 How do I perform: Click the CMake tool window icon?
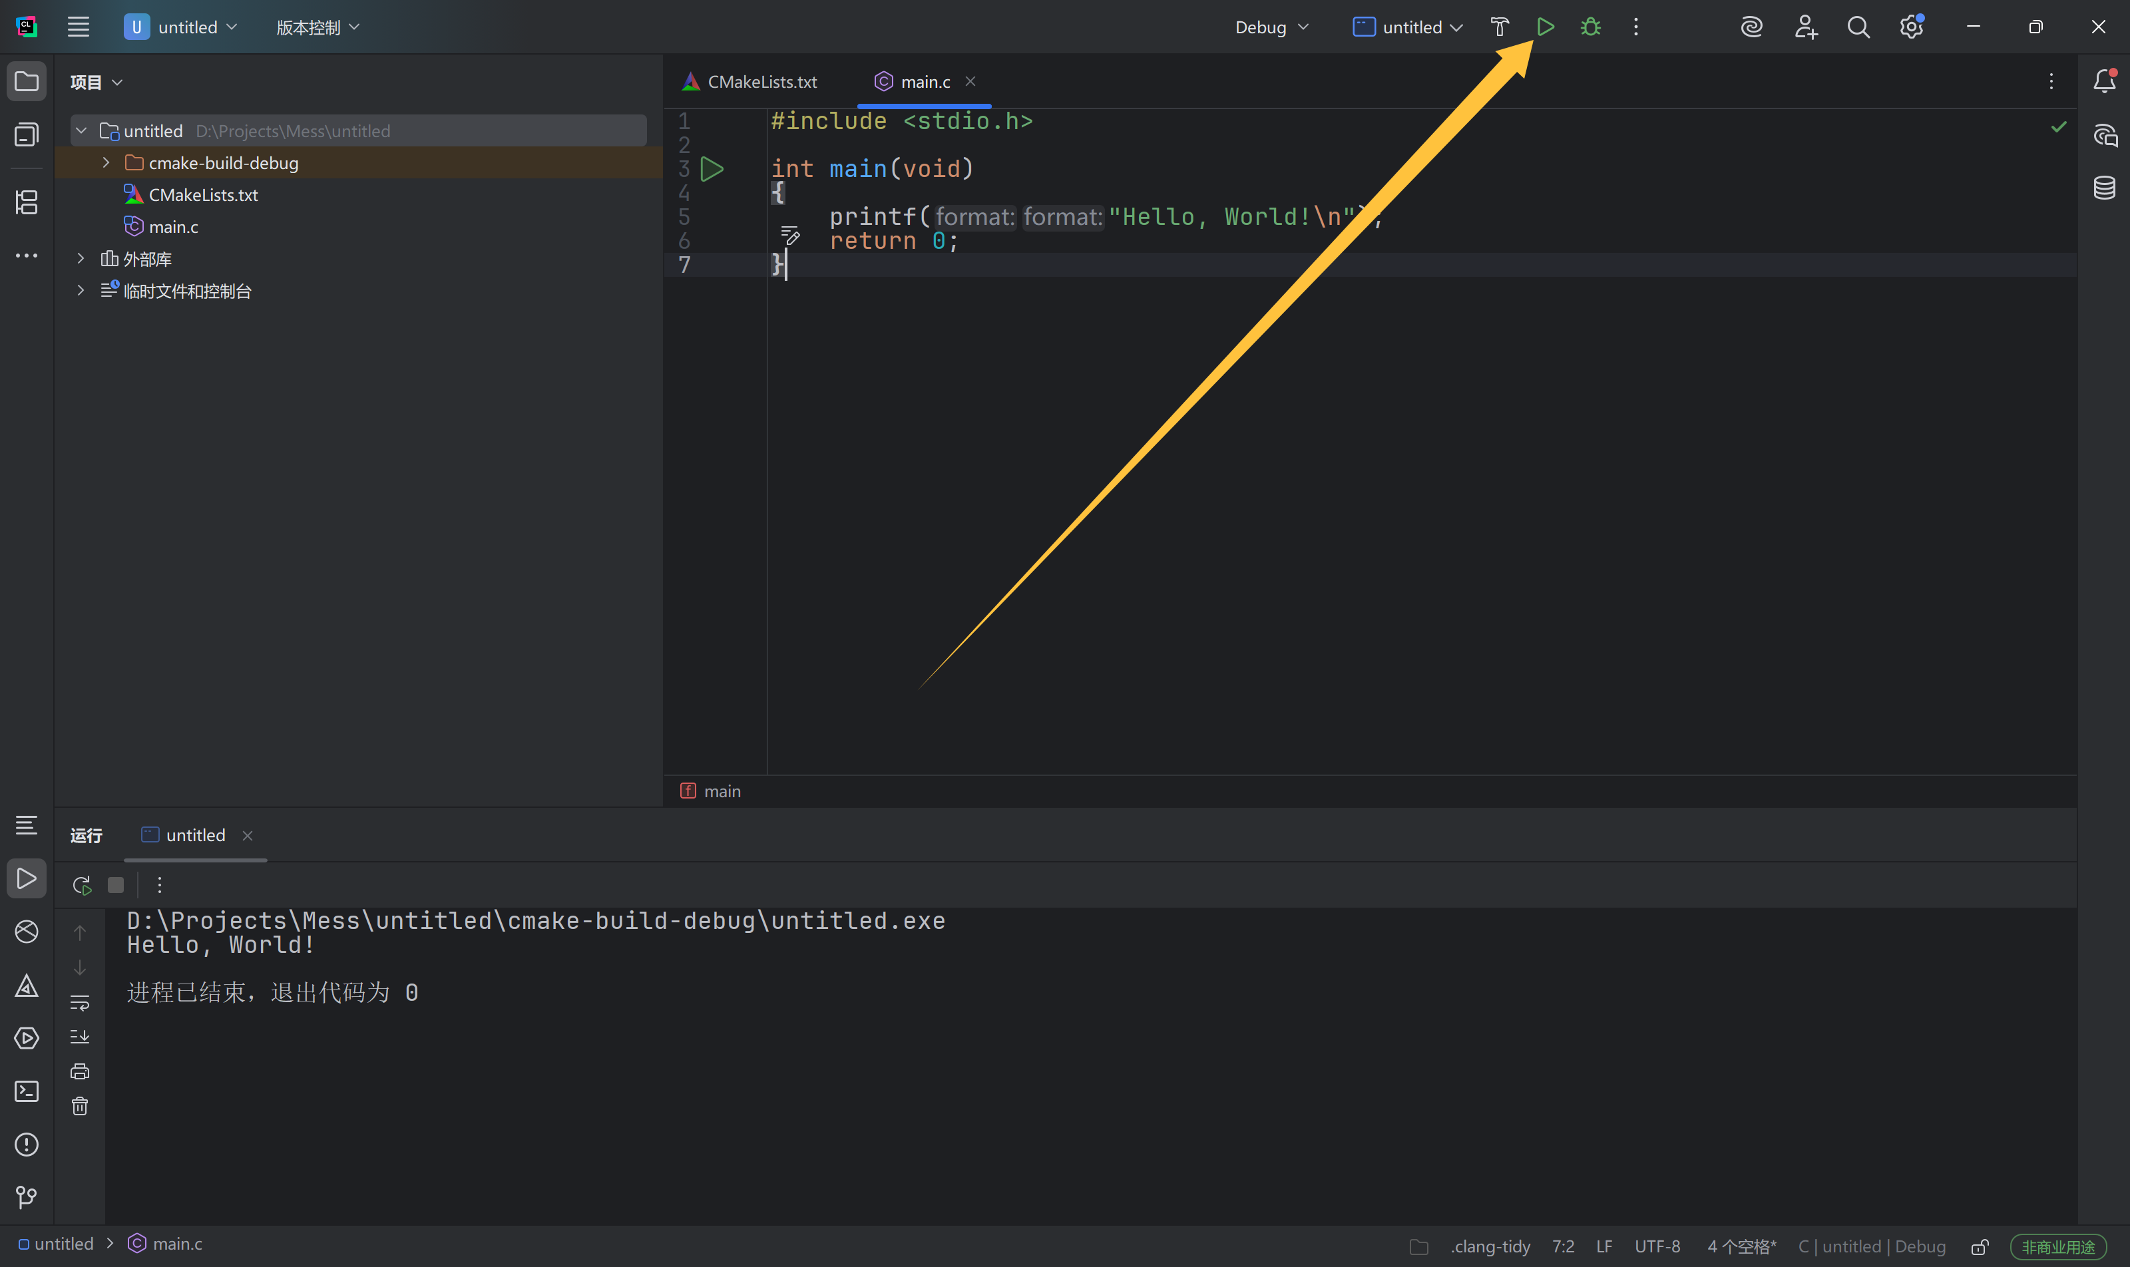[x=27, y=986]
